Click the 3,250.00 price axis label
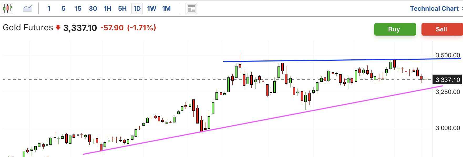Image resolution: width=463 pixels, height=157 pixels. (448, 92)
